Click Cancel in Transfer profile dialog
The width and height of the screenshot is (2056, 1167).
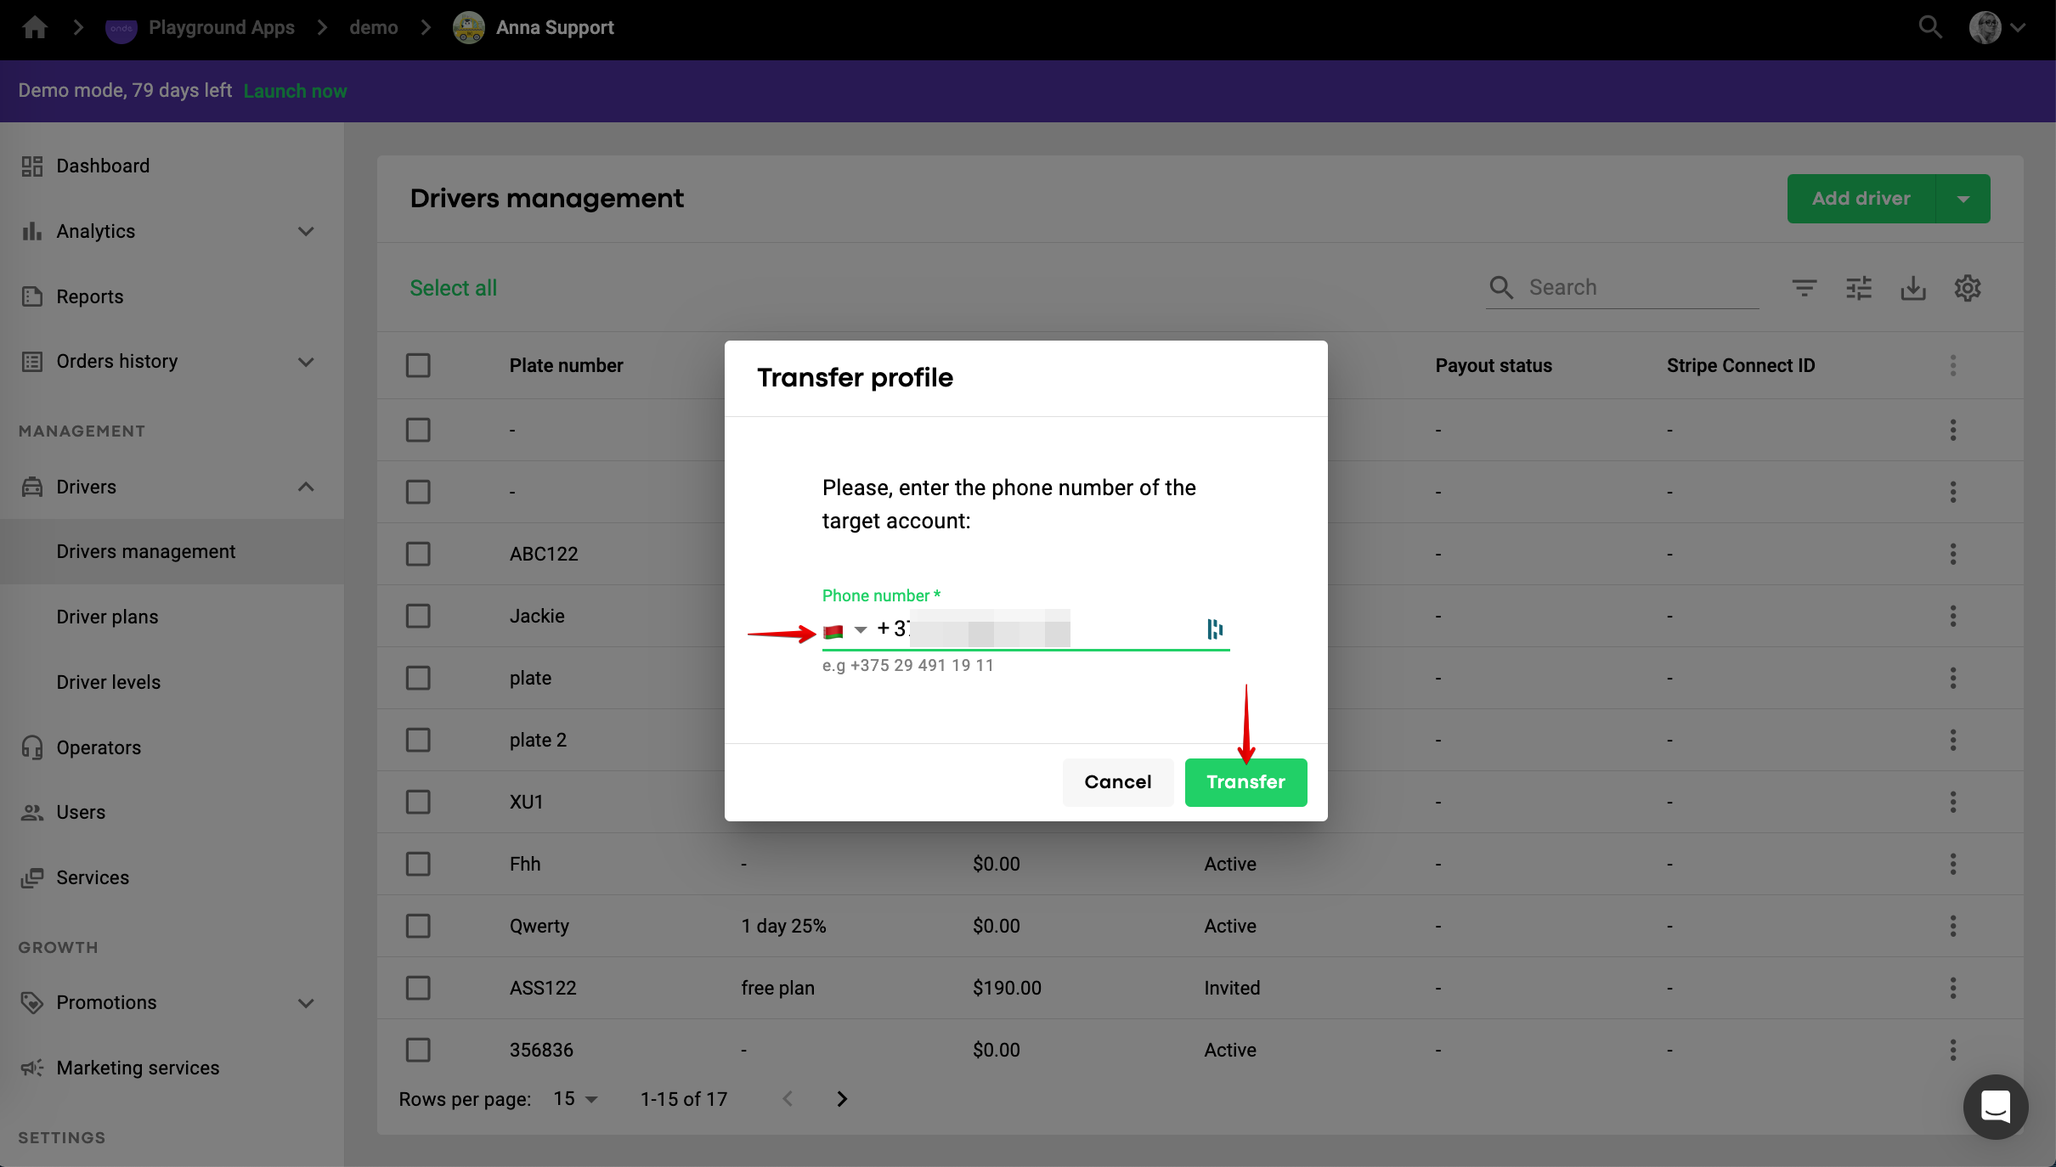[x=1117, y=782]
